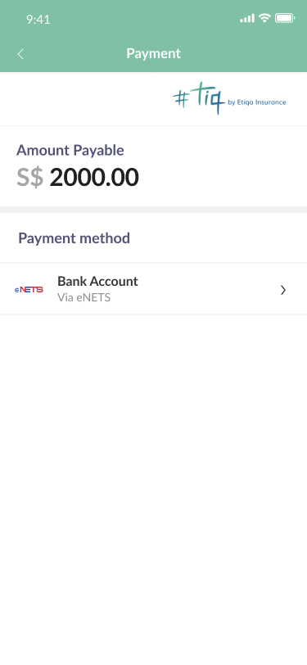The width and height of the screenshot is (307, 665).
Task: Tap the cellular signal bars icon
Action: [247, 18]
